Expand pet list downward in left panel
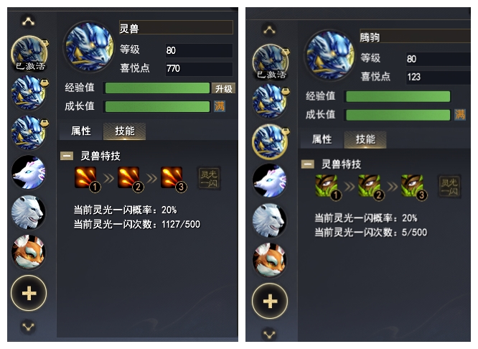 click(x=28, y=327)
